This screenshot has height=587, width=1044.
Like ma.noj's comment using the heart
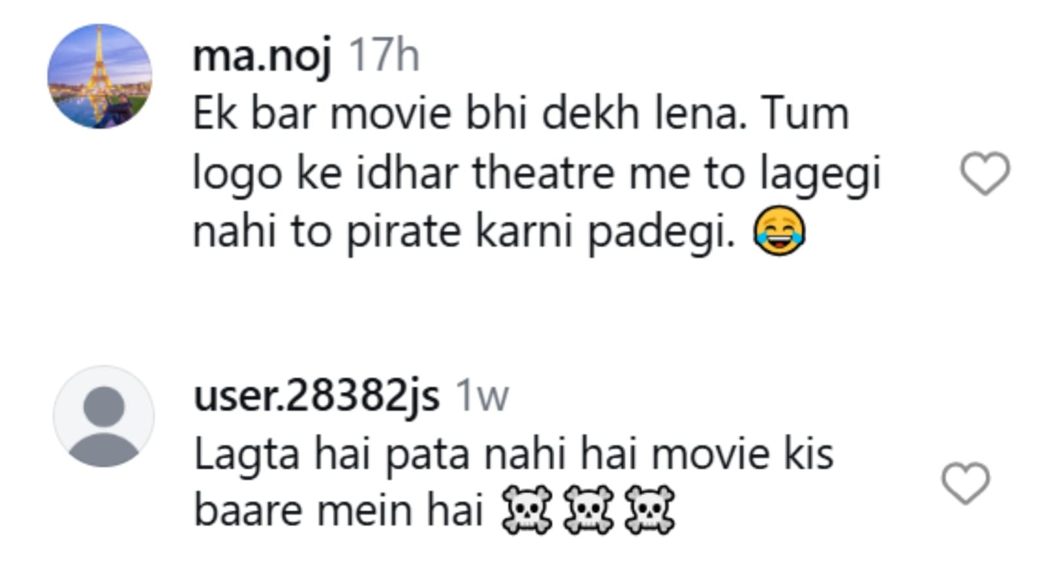[985, 173]
